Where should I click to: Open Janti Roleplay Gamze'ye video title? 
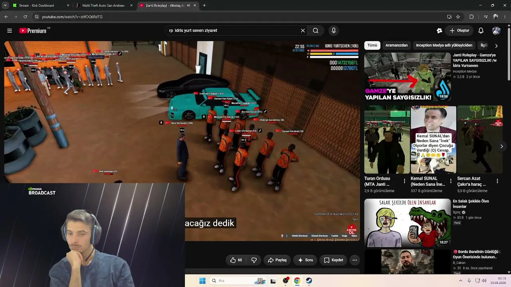coord(475,60)
